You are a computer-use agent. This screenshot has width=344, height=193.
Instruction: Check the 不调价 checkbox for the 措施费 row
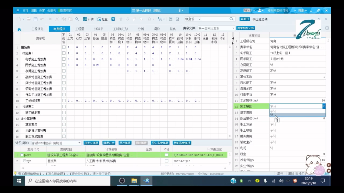tap(64, 47)
